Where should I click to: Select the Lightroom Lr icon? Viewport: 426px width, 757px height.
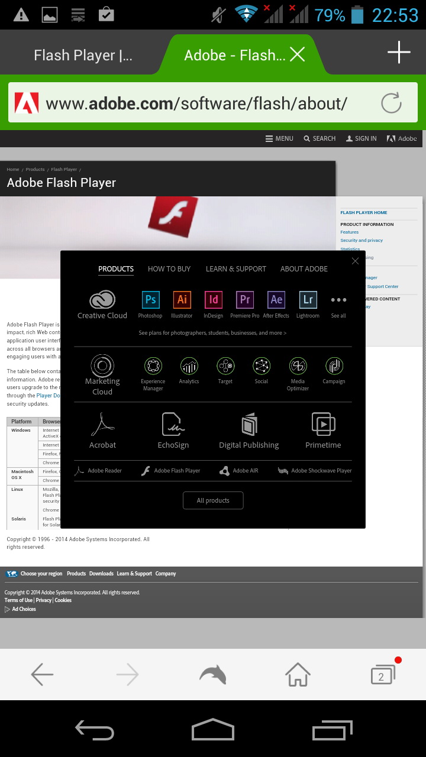coord(308,300)
